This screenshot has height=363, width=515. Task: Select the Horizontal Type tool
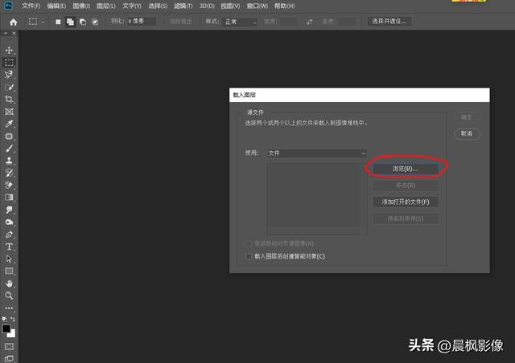click(9, 247)
